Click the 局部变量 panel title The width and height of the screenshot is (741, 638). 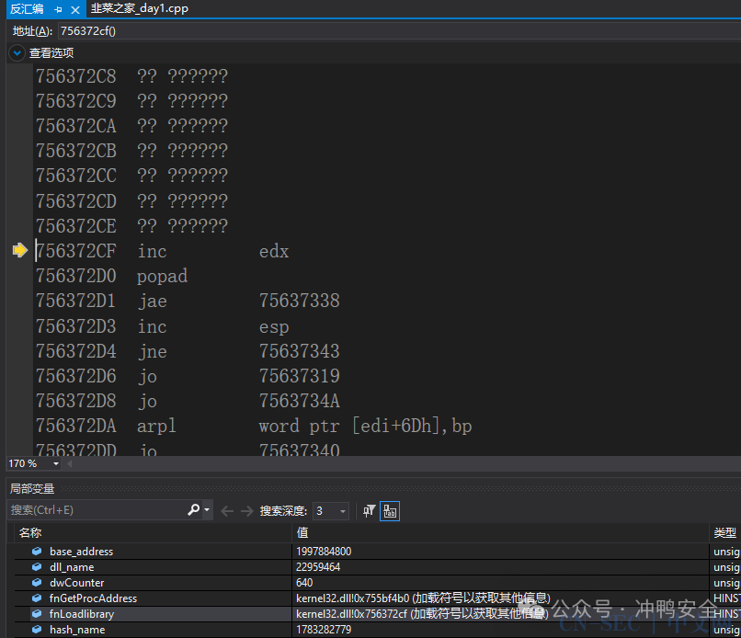tap(32, 489)
